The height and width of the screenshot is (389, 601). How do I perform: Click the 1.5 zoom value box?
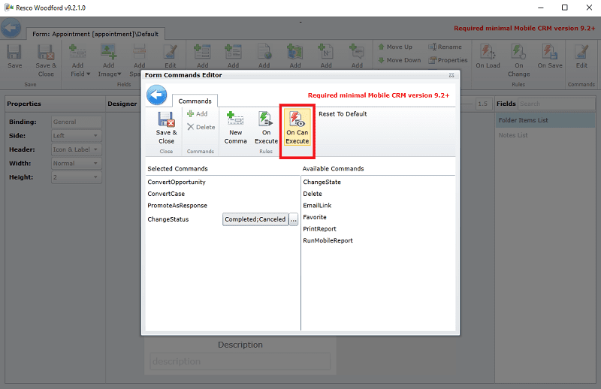tap(483, 104)
